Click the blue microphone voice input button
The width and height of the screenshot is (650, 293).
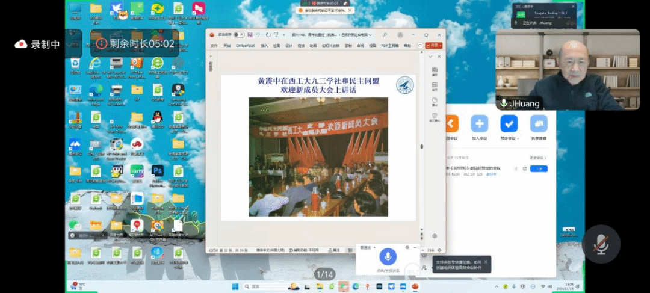coord(388,257)
